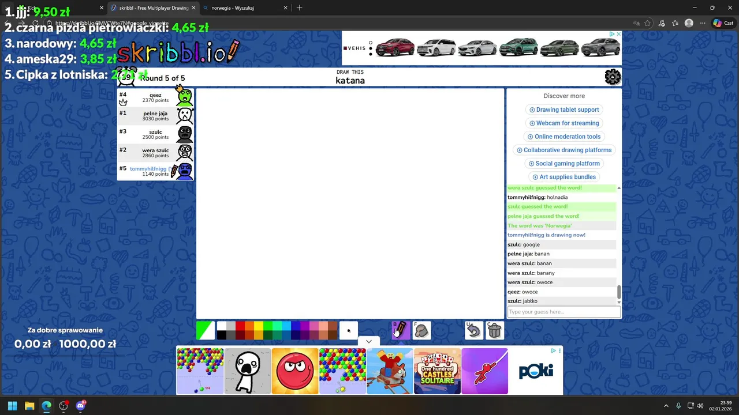The width and height of the screenshot is (739, 415).
Task: Switch to the skribbl browser tab
Action: click(153, 8)
